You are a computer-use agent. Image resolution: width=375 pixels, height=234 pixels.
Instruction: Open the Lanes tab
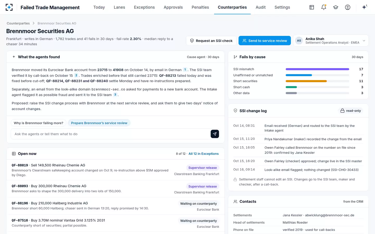tap(120, 7)
